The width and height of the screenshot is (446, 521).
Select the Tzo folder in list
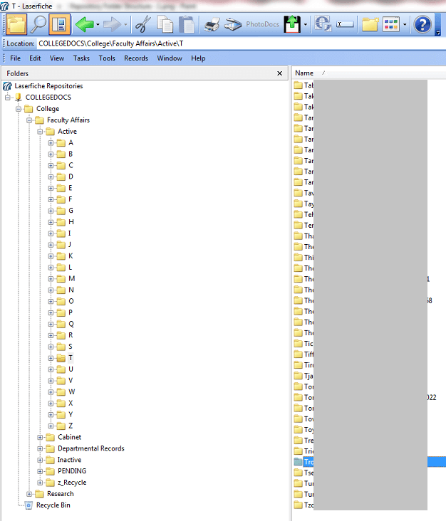[308, 505]
